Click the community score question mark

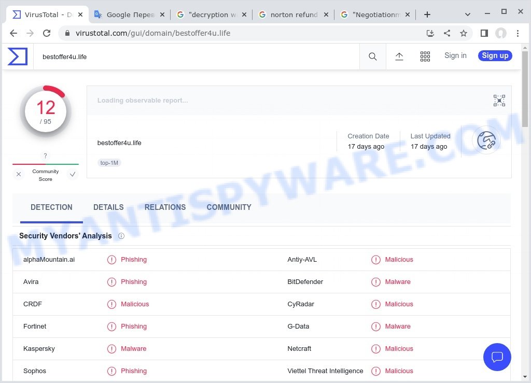coord(46,155)
